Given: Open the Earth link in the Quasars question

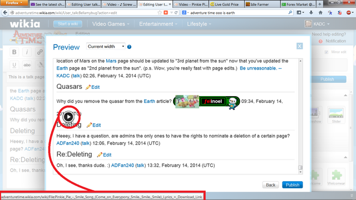Looking at the screenshot, I should pos(149,101).
